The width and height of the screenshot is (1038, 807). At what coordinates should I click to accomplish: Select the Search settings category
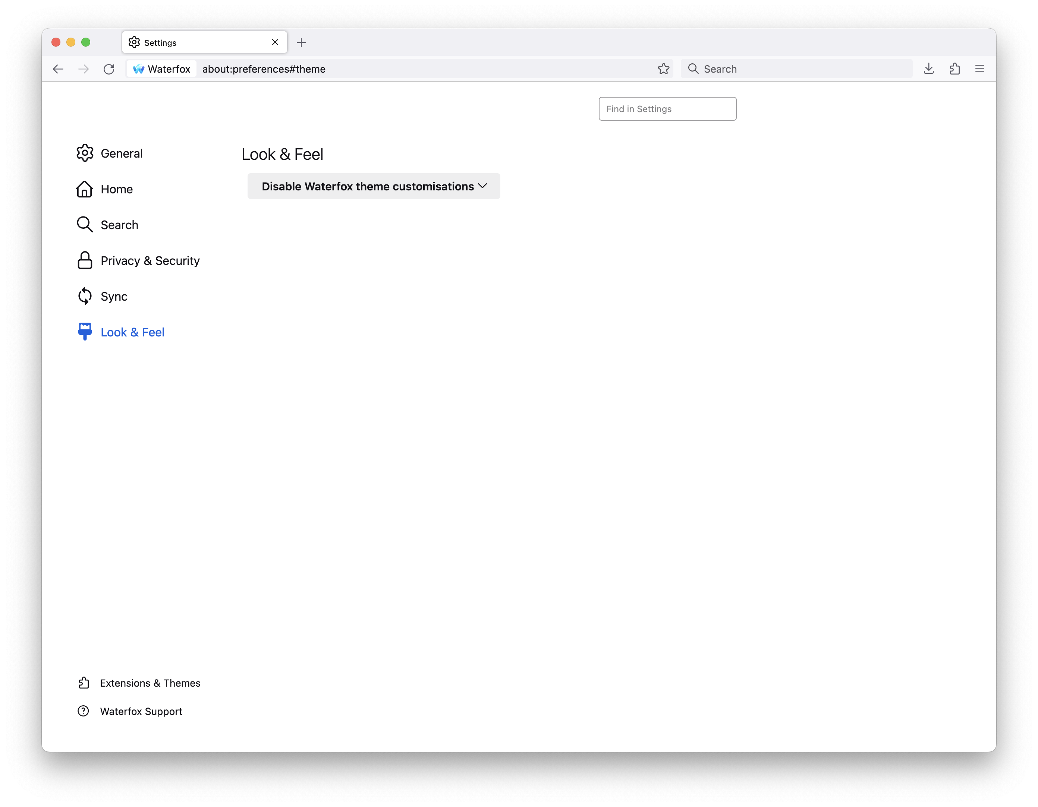pyautogui.click(x=119, y=225)
